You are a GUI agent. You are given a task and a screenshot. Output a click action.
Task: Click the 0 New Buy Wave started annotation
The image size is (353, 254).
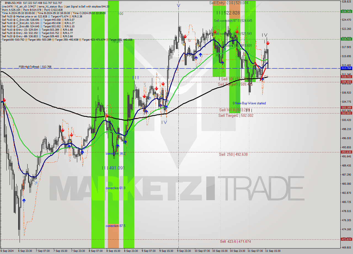click(249, 103)
